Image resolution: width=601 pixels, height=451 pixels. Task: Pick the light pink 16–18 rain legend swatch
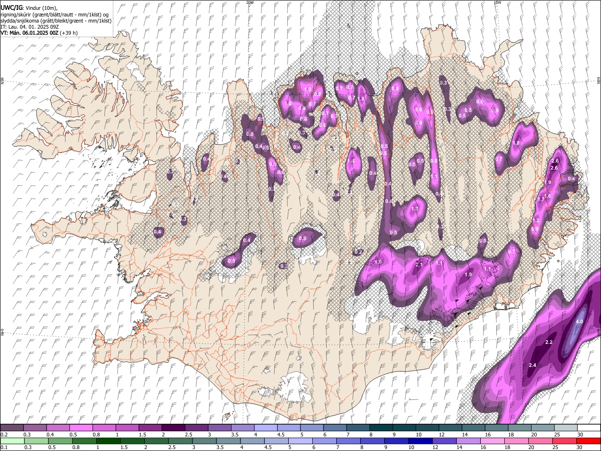tap(493, 441)
